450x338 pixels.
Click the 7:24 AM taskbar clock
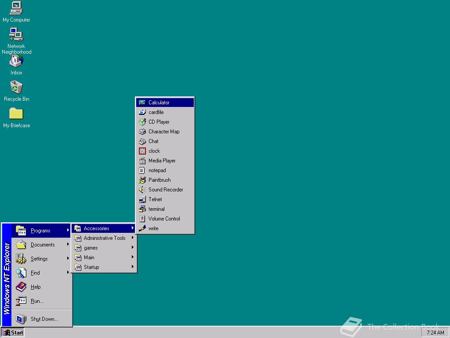coord(435,333)
